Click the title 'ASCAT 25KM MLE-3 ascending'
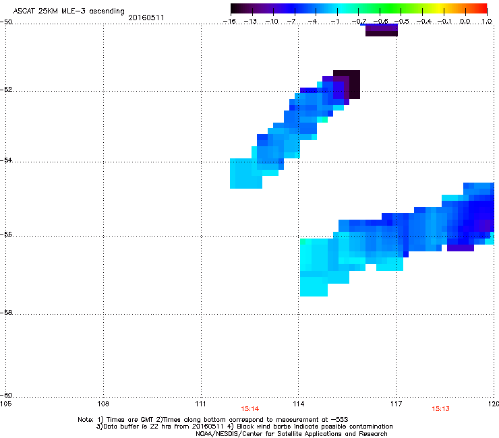Image resolution: width=499 pixels, height=438 pixels. click(69, 11)
